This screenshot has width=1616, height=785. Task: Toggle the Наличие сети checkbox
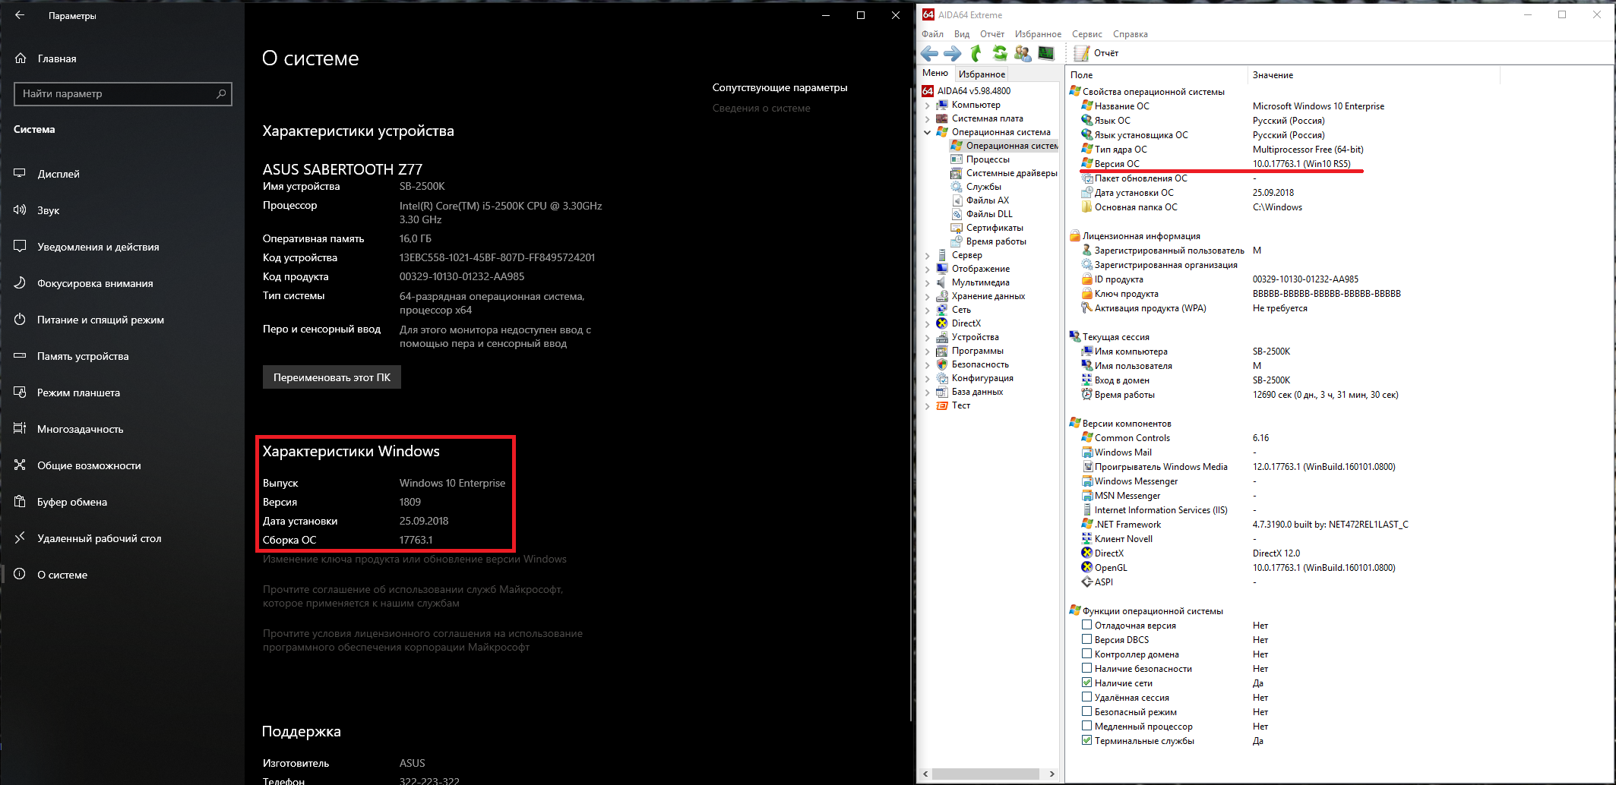coord(1087,683)
